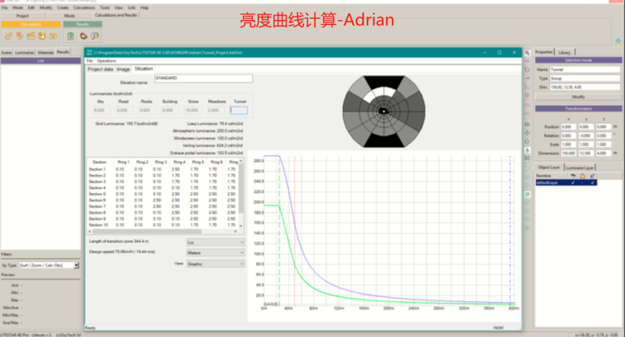
Task: Click the Position x value field
Action: 568,126
